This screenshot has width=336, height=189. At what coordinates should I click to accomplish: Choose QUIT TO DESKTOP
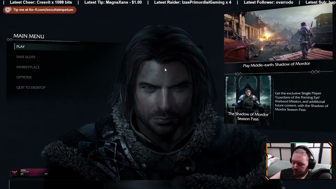coord(31,87)
